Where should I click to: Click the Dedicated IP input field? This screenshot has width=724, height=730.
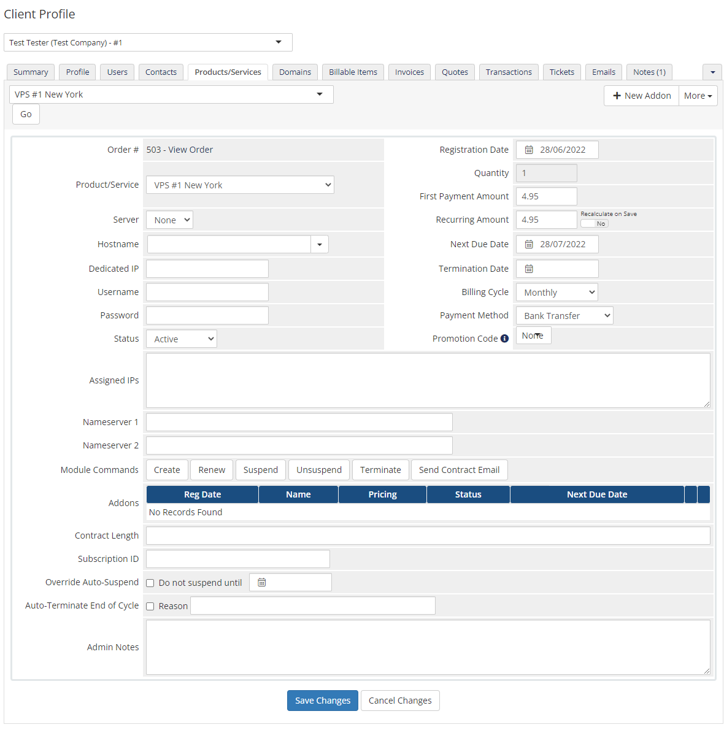coord(207,269)
